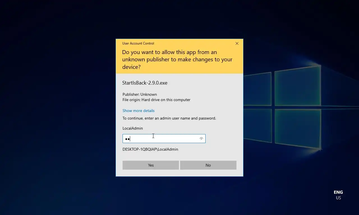Reveal the password with the eye icon
The image size is (359, 215).
coord(201,139)
